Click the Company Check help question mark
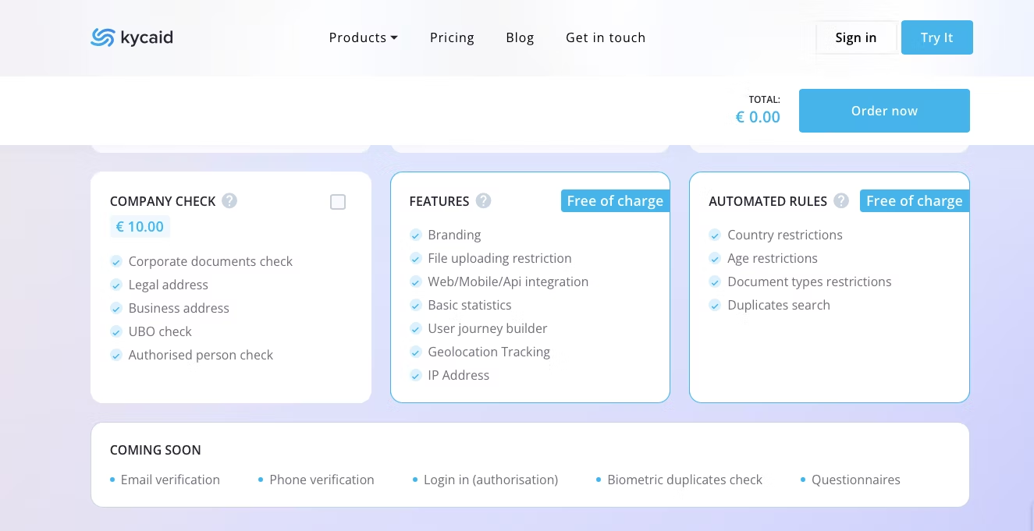Screen dimensions: 1034x531 (x=229, y=201)
